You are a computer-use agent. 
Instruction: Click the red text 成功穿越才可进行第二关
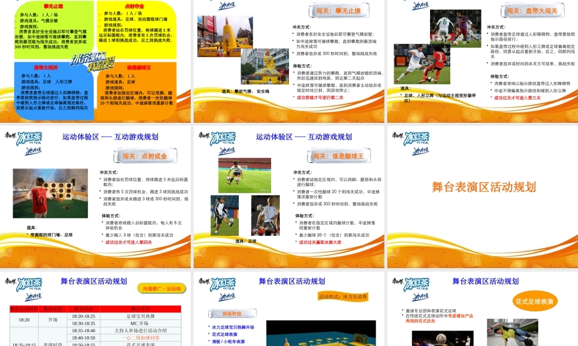320,97
